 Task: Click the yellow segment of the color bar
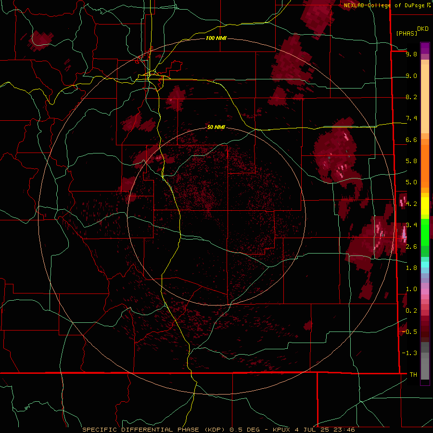[425, 206]
